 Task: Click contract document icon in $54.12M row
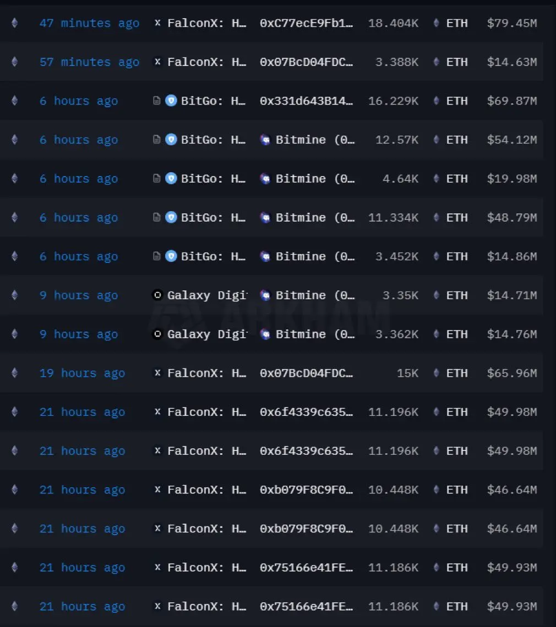tap(157, 139)
